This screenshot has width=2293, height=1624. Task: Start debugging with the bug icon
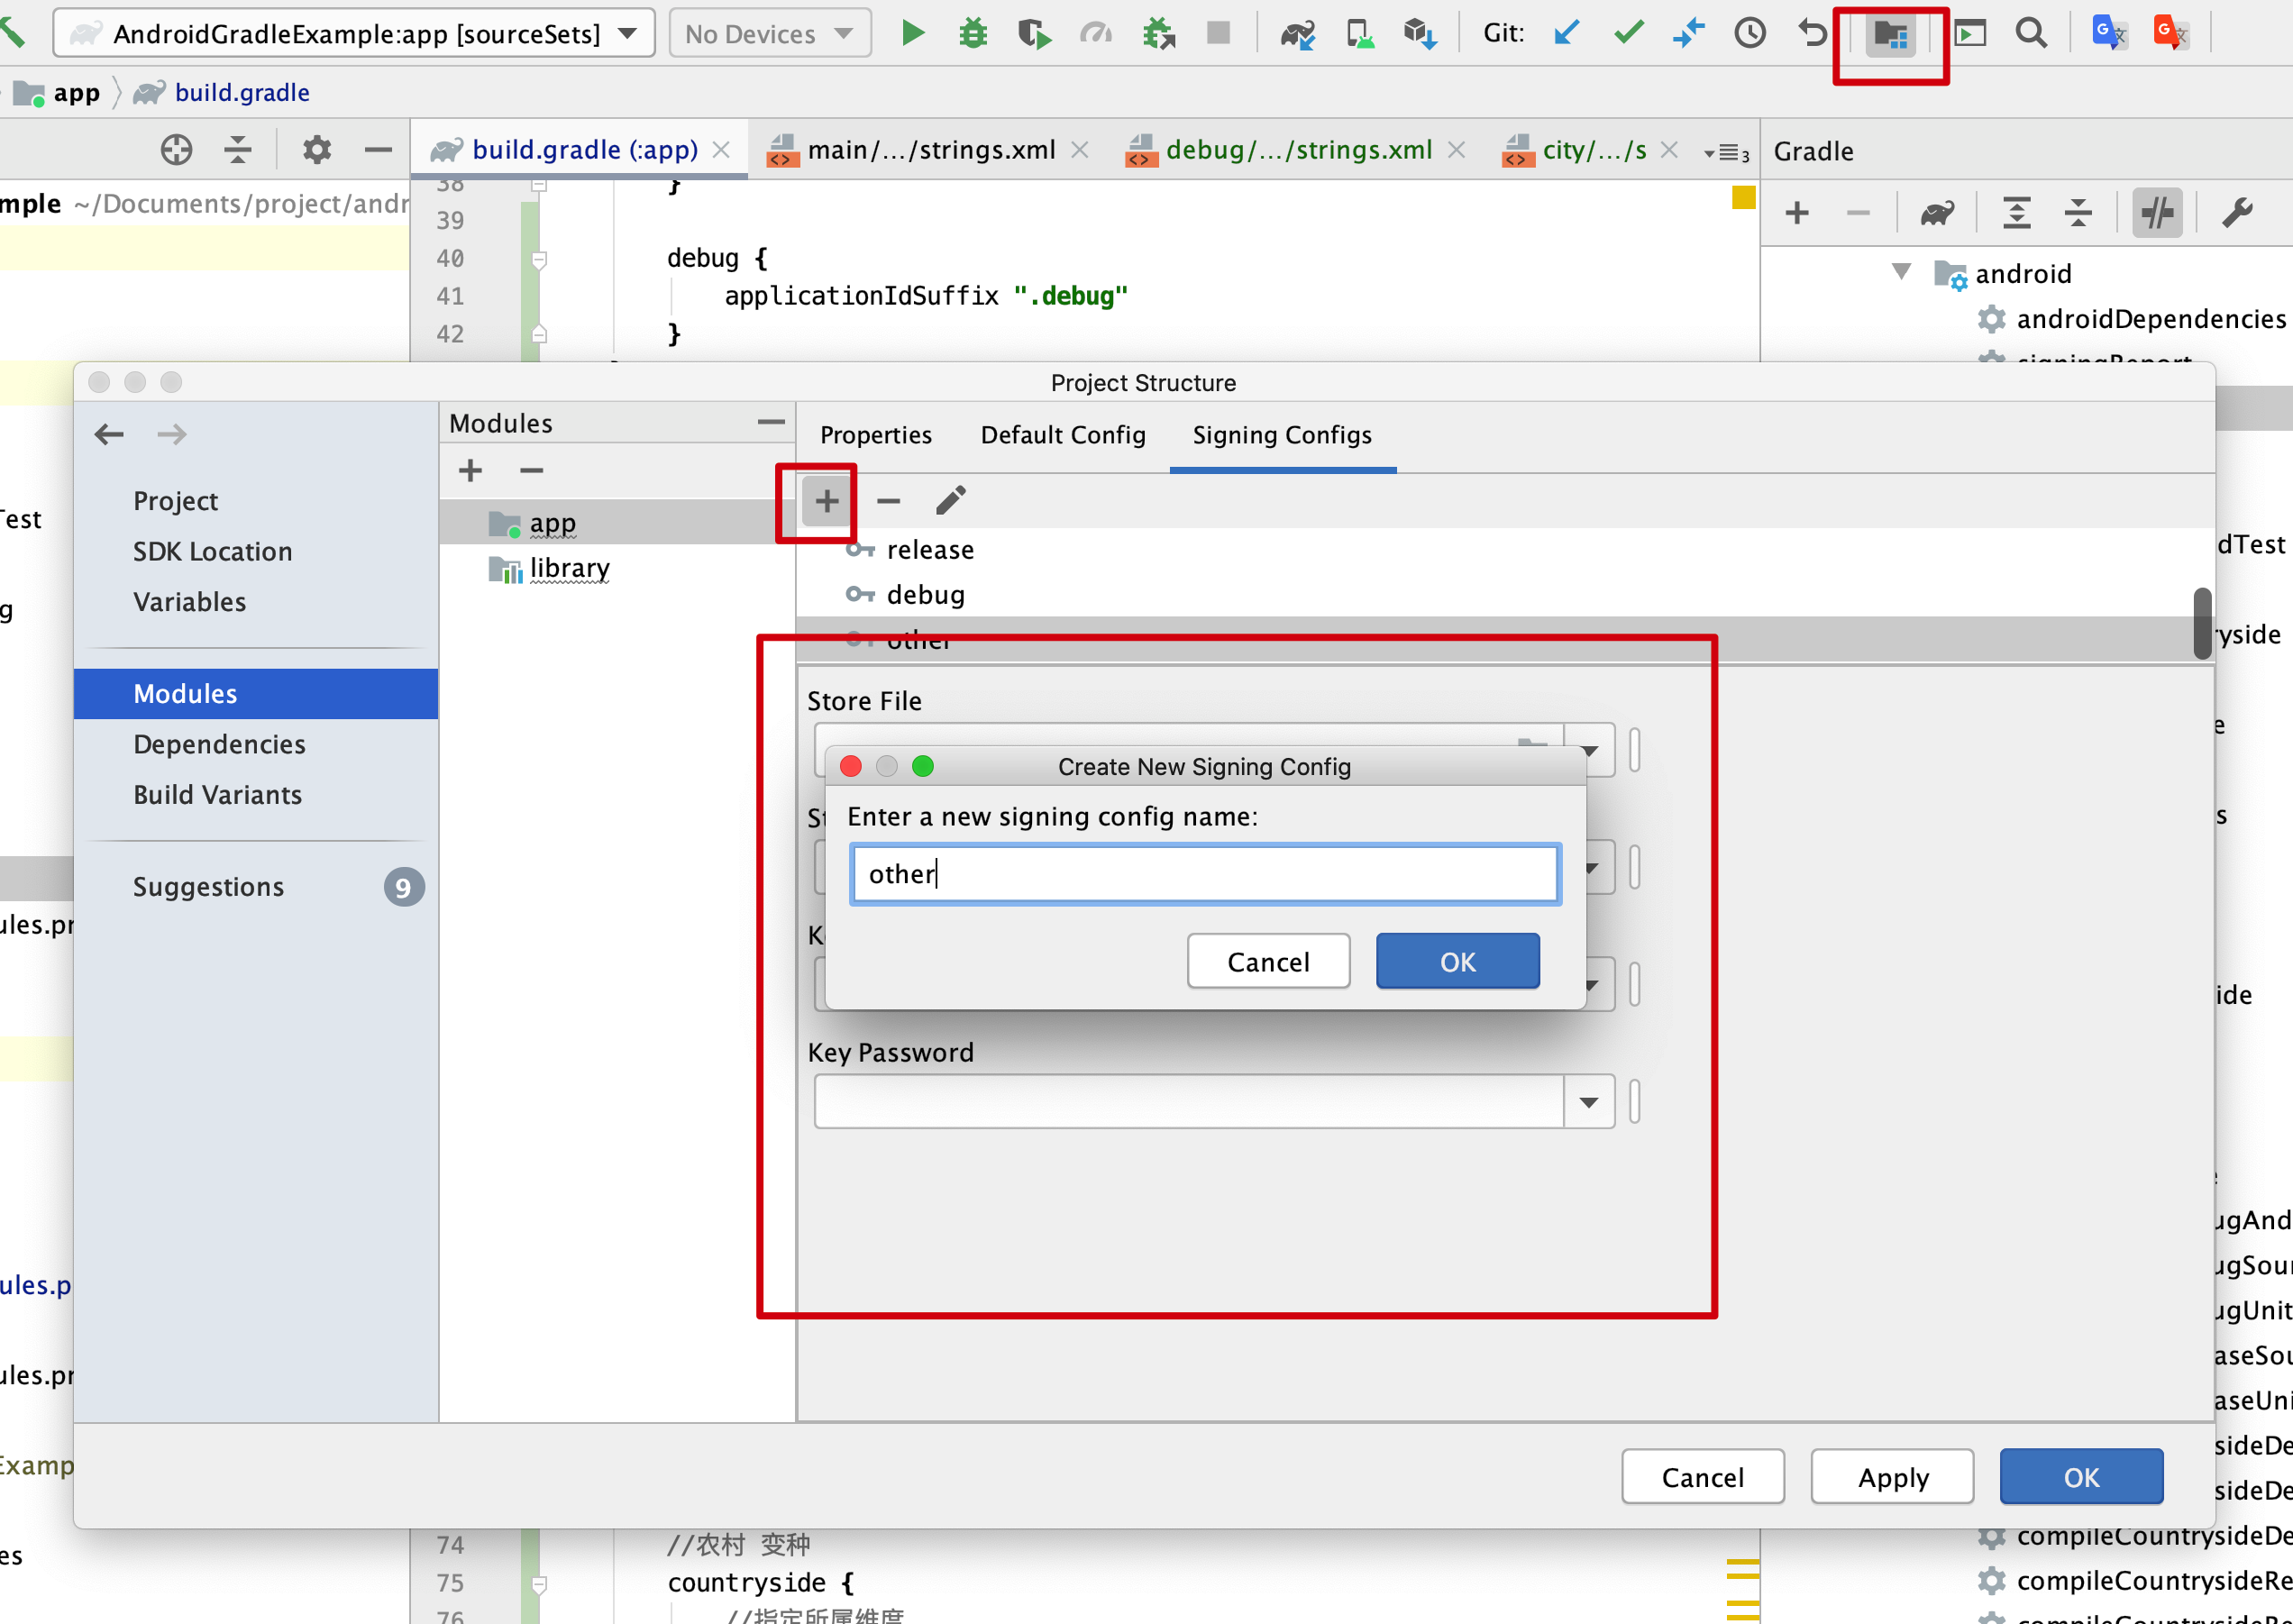pyautogui.click(x=972, y=33)
